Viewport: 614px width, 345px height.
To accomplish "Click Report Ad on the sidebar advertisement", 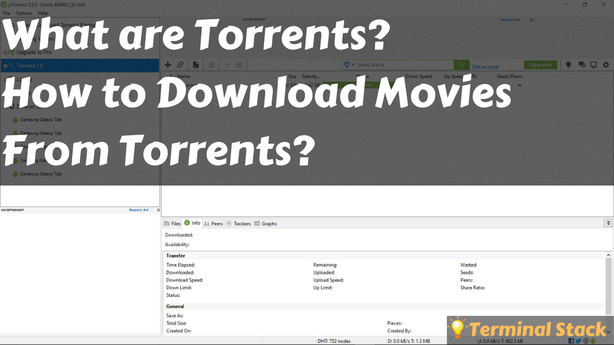I will 139,210.
